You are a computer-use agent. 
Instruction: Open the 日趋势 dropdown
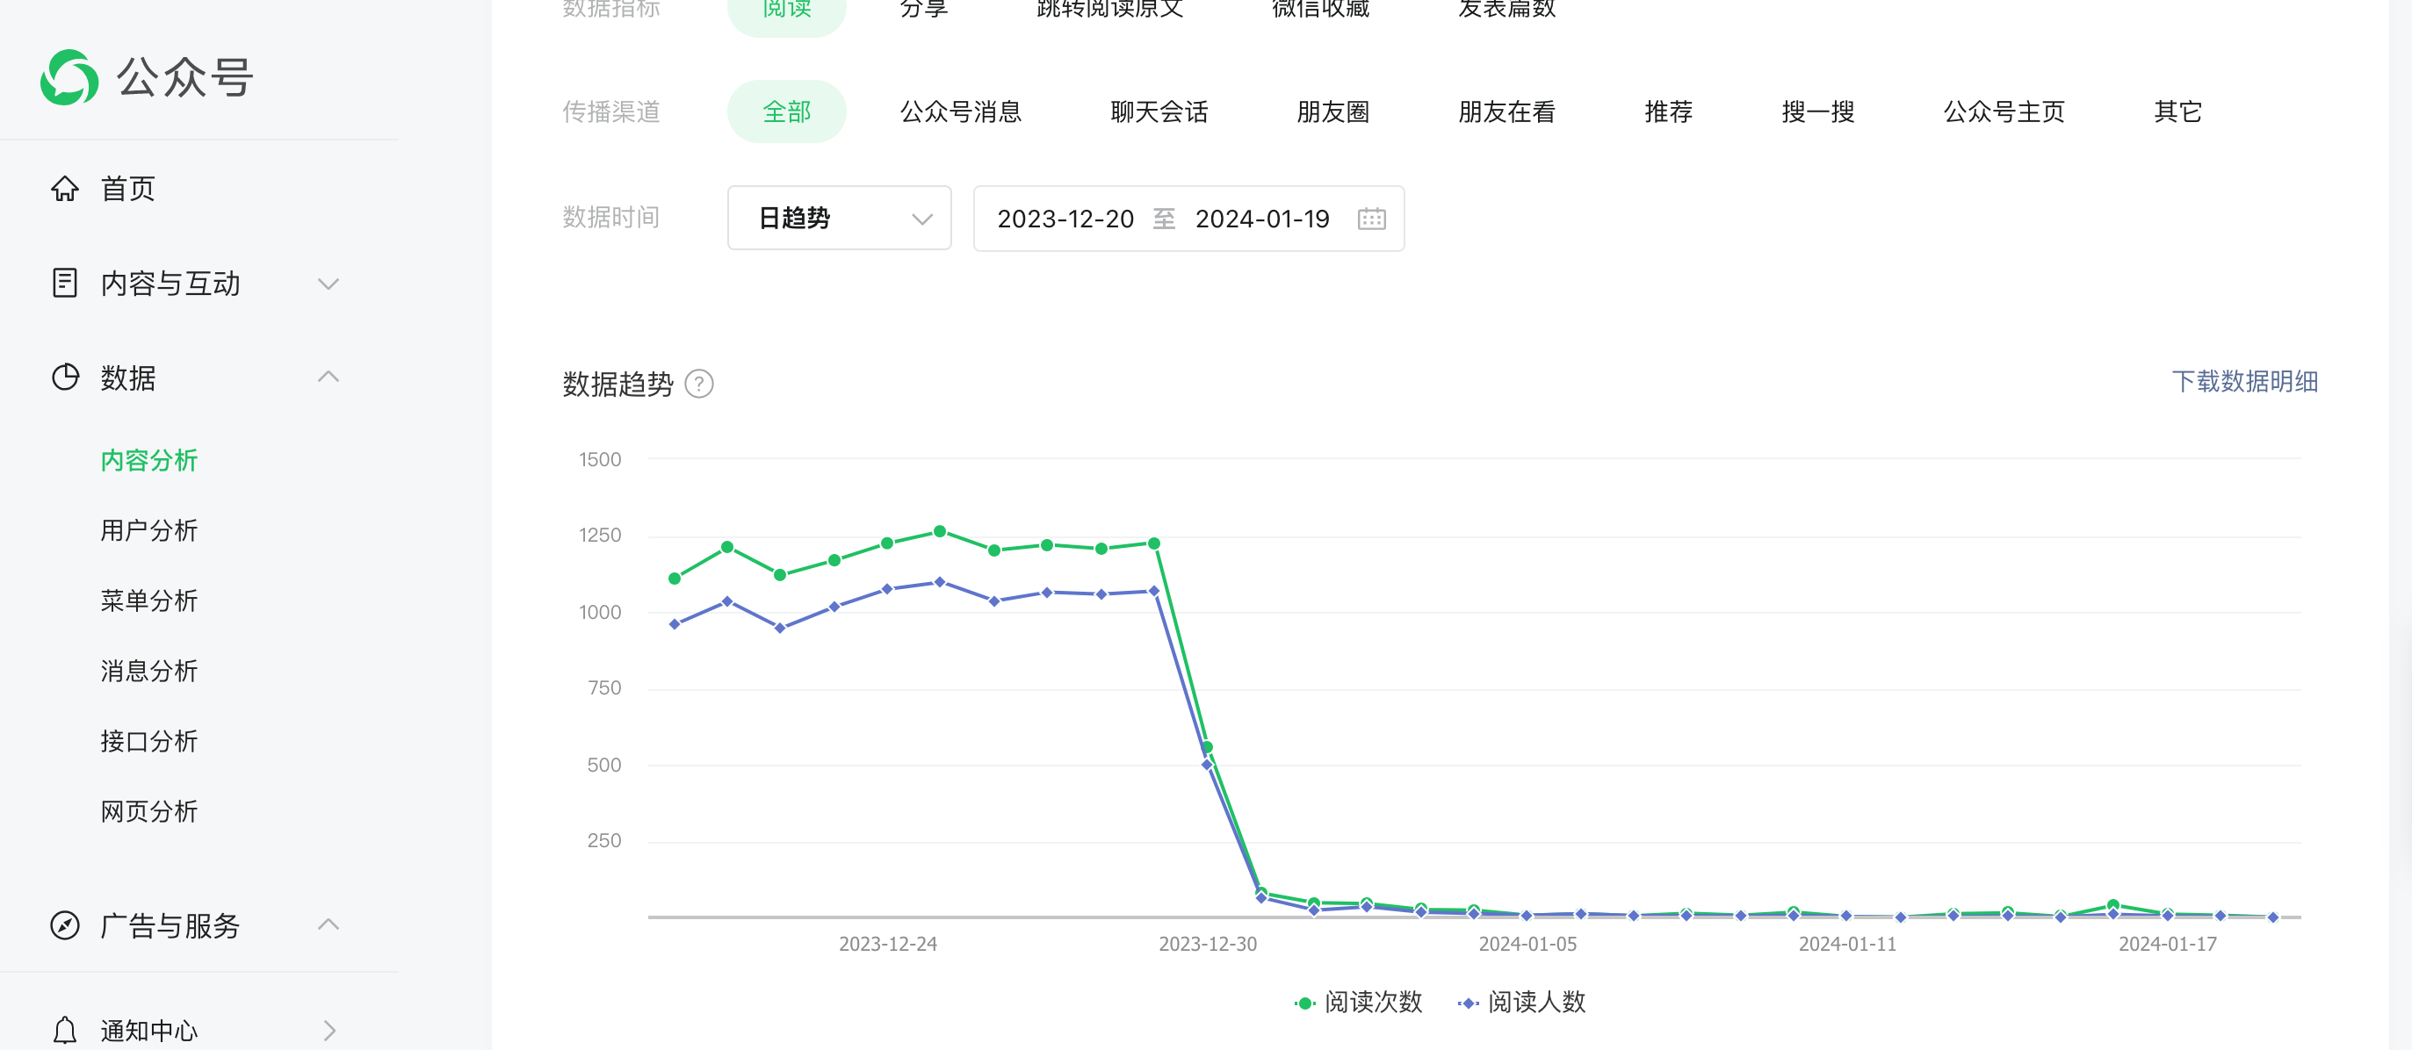click(839, 219)
